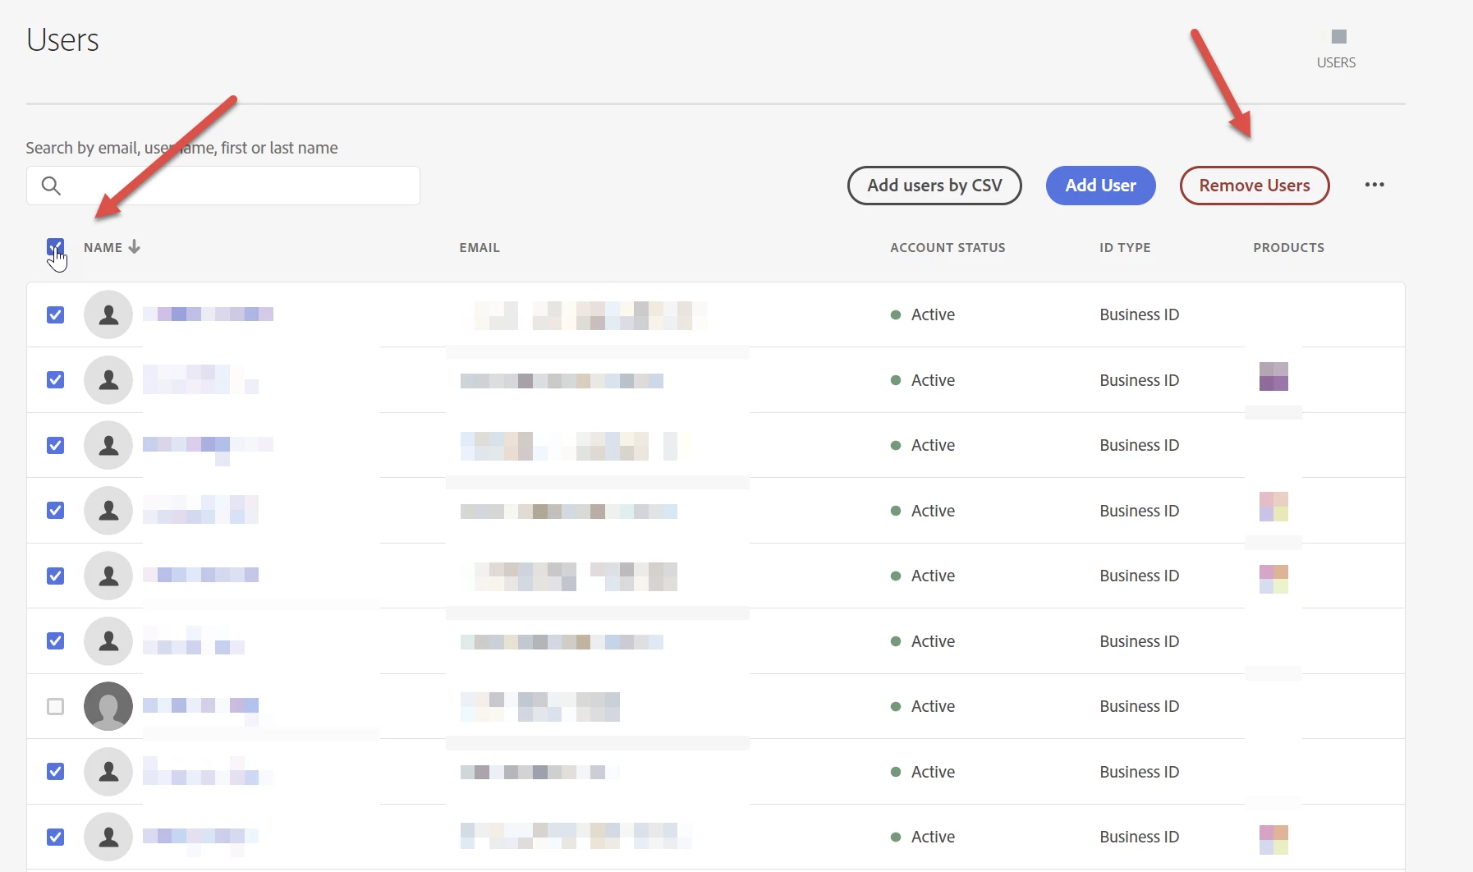
Task: Click the green status dot in second row
Action: pos(896,380)
